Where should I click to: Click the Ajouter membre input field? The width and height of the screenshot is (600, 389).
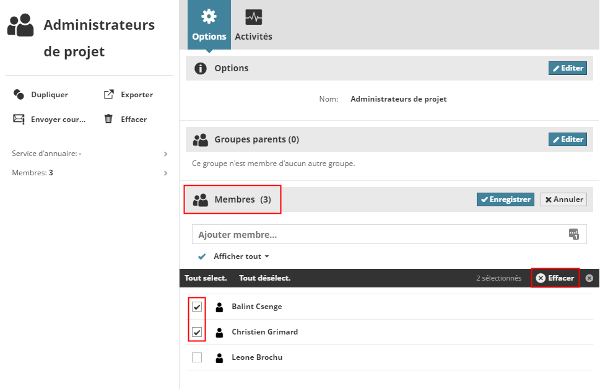378,235
